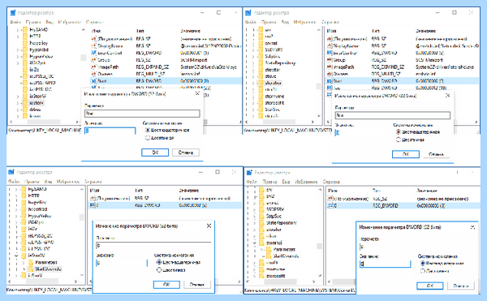Select Decimal radio in top-right dialog
This screenshot has width=487, height=301.
(399, 140)
